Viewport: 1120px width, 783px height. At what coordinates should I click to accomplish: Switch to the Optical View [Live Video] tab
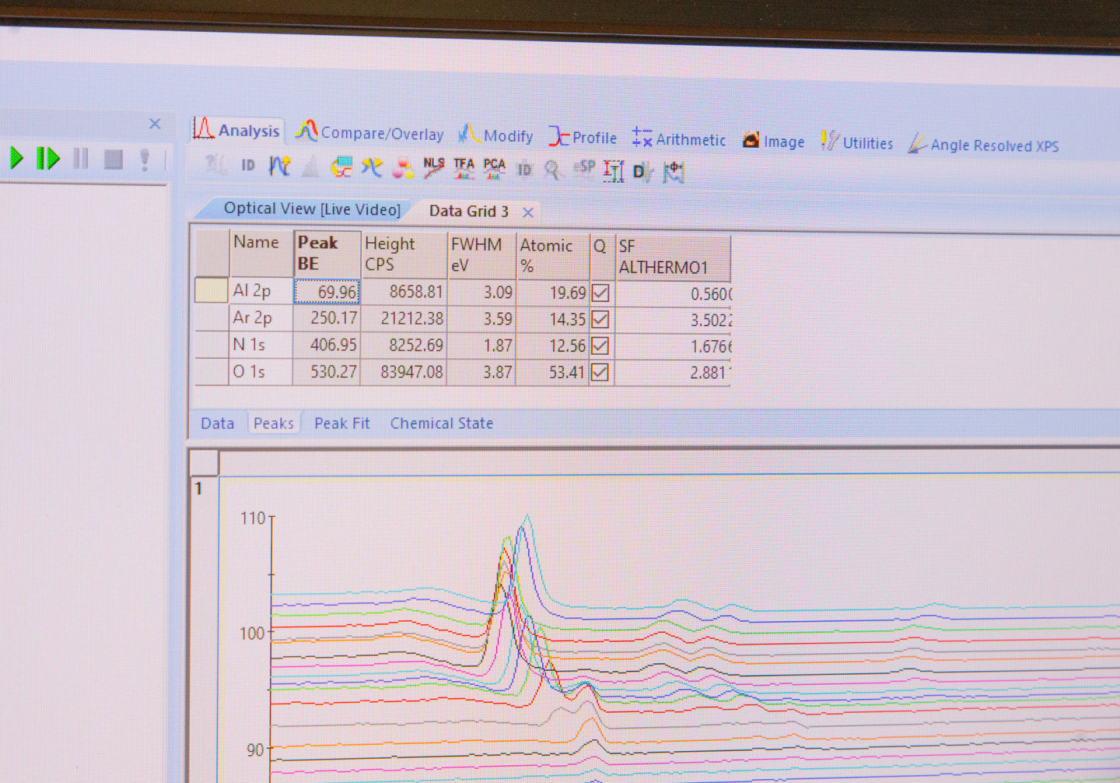point(311,209)
